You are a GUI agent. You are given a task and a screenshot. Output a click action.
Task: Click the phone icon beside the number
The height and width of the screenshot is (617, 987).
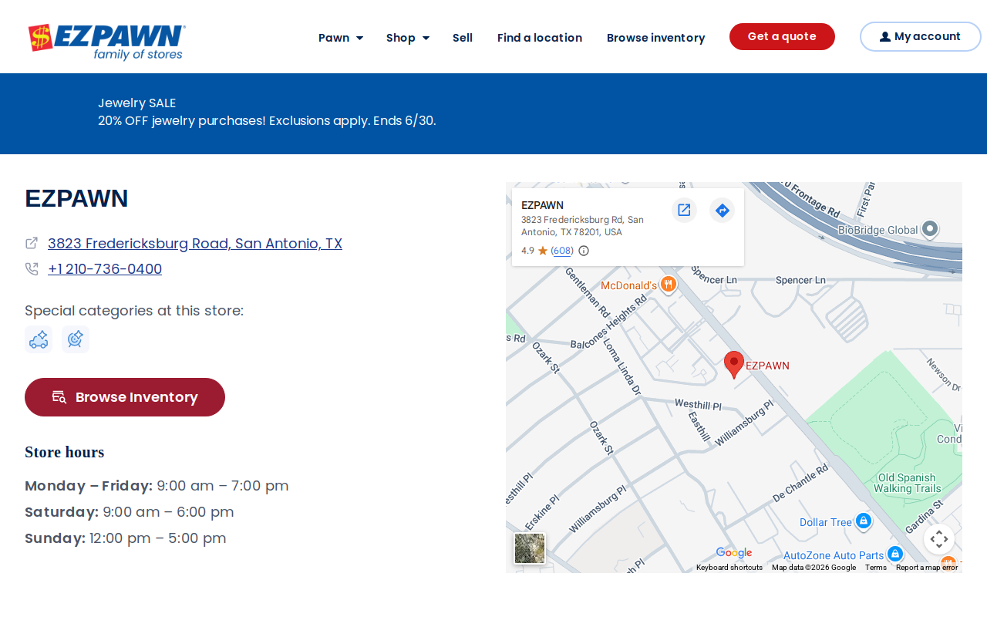pos(32,269)
